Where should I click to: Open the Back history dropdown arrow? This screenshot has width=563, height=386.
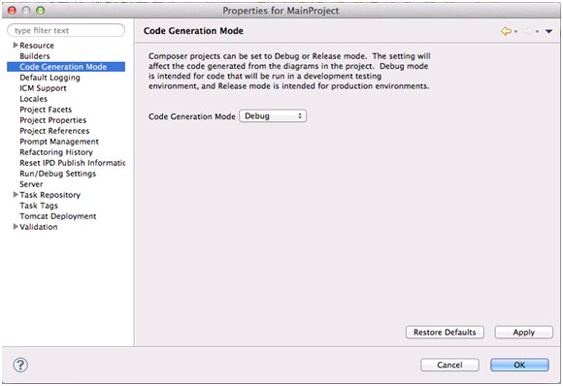click(x=516, y=32)
